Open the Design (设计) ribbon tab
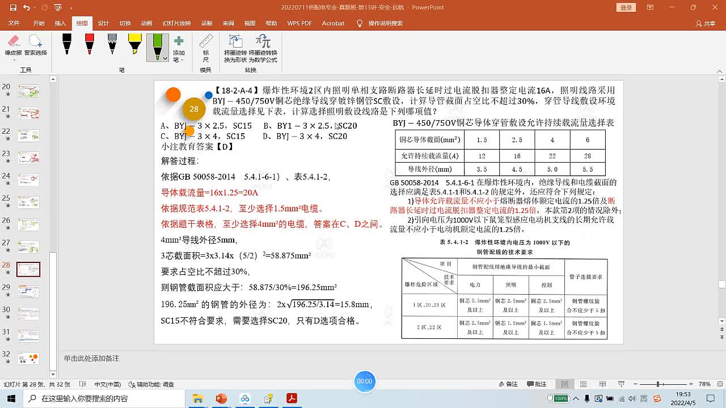The height and width of the screenshot is (408, 726). click(103, 23)
